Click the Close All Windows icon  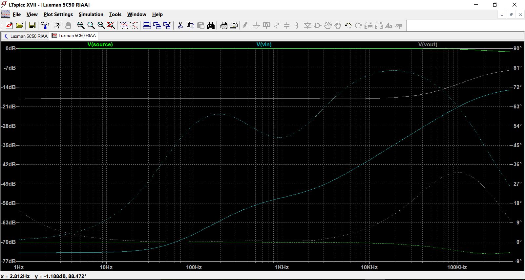click(x=167, y=25)
